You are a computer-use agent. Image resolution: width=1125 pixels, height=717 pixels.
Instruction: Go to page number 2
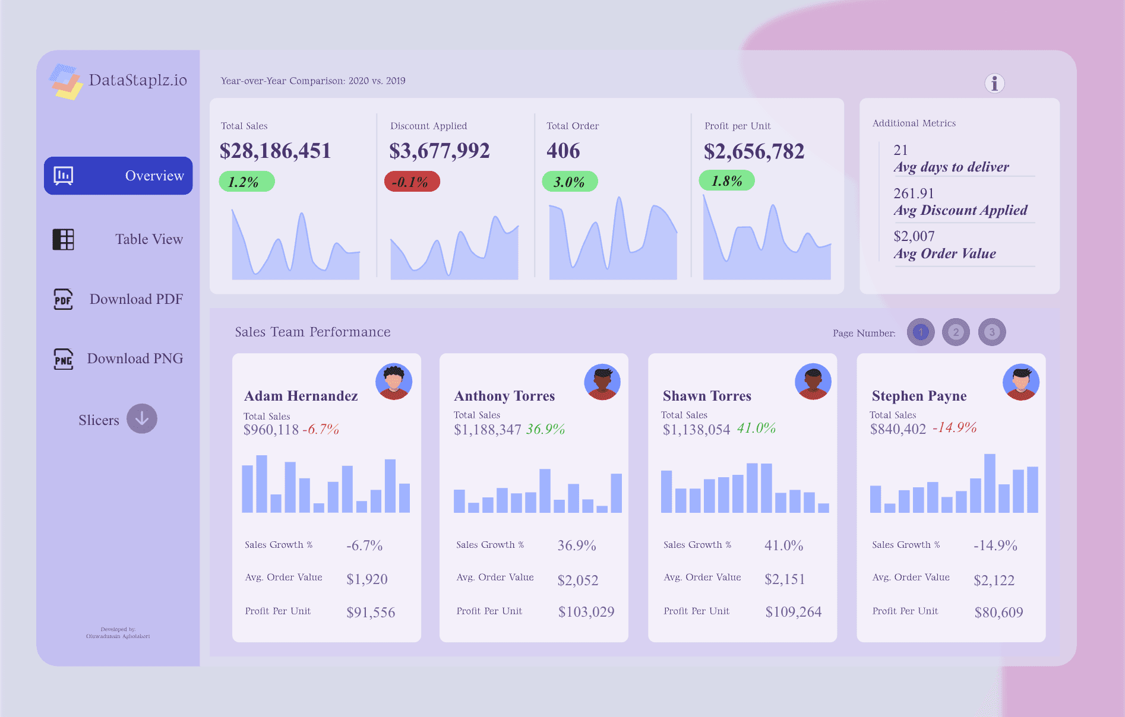point(956,332)
